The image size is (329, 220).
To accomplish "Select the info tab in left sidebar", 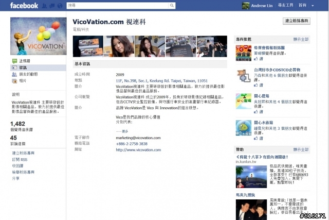I will 39,67.
